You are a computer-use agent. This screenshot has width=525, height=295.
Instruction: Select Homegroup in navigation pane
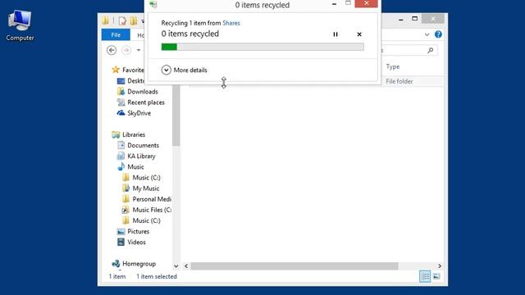tap(134, 264)
